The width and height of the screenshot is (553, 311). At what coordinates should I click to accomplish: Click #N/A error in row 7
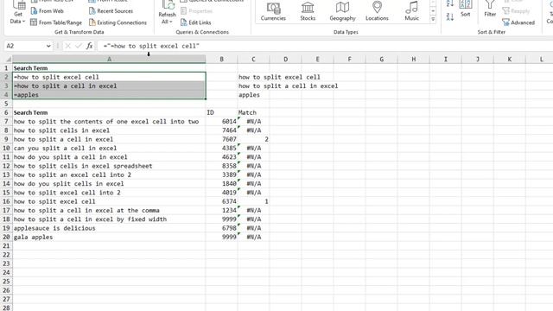(253, 121)
